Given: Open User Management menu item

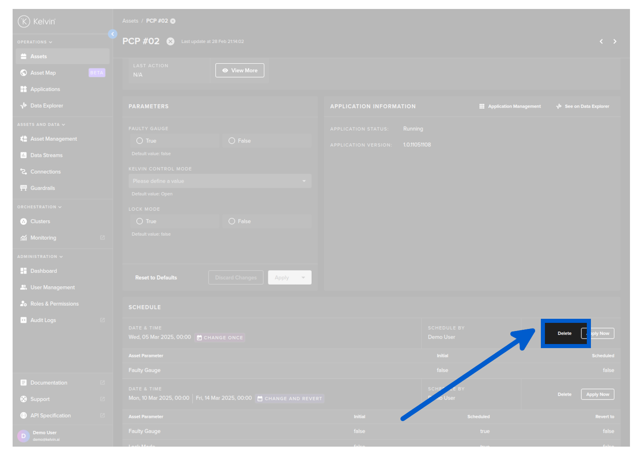Looking at the screenshot, I should (52, 287).
